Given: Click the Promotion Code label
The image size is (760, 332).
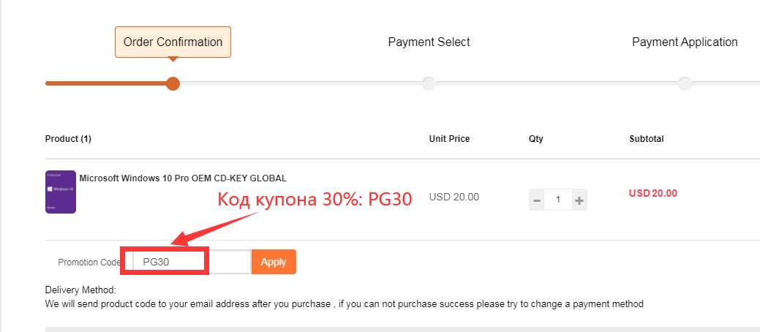Looking at the screenshot, I should coord(89,263).
